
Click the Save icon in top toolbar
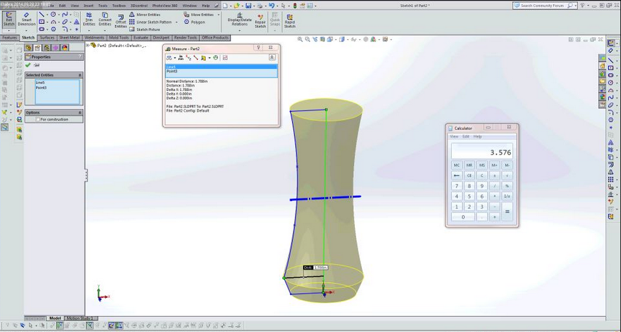(x=249, y=6)
